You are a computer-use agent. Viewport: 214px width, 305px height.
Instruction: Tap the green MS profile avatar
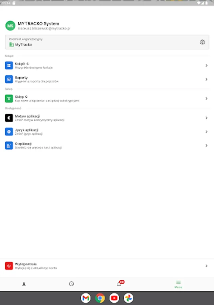[x=10, y=26]
